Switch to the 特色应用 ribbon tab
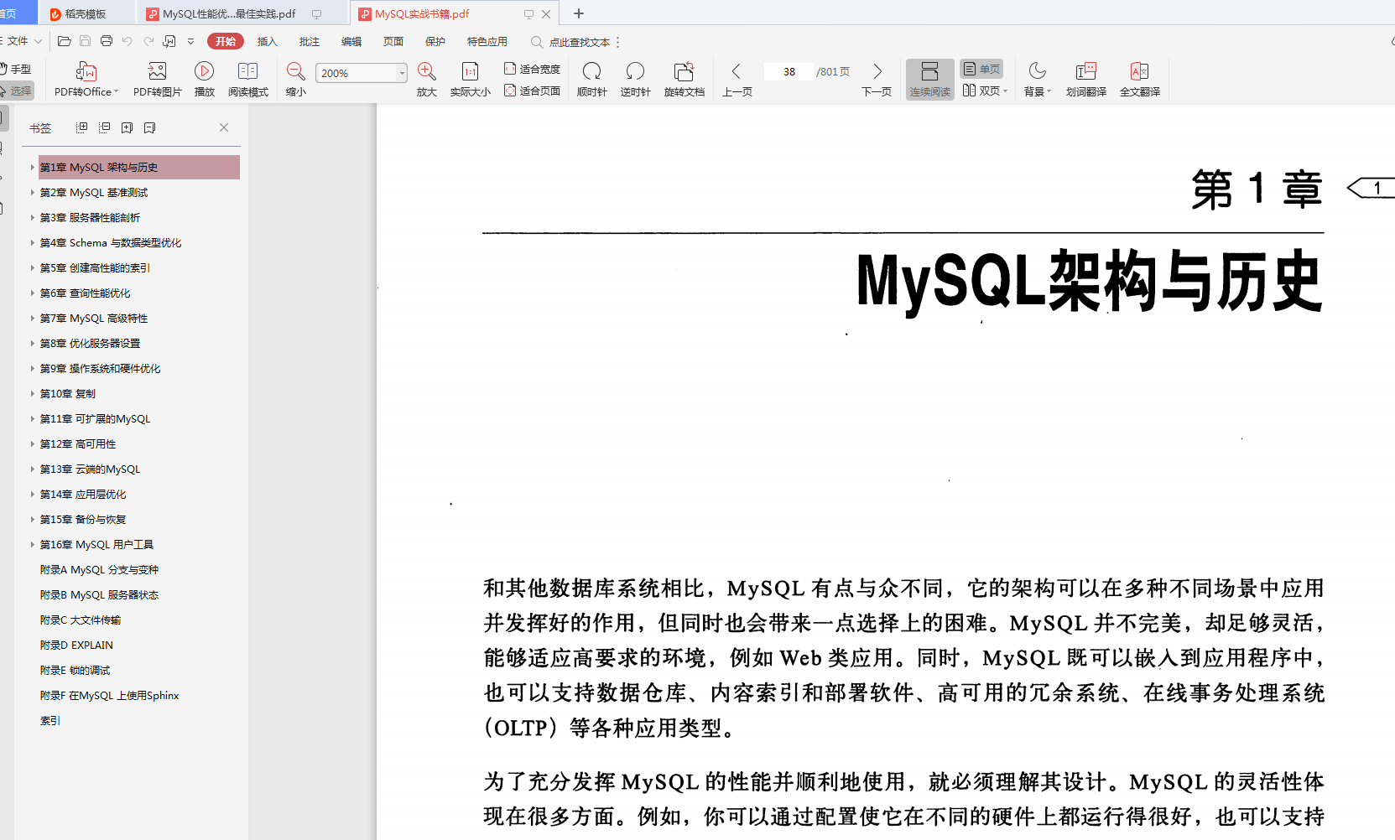This screenshot has width=1395, height=840. click(x=487, y=41)
